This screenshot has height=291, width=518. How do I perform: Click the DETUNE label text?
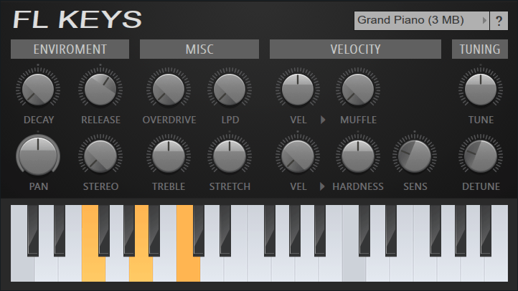pyautogui.click(x=481, y=186)
